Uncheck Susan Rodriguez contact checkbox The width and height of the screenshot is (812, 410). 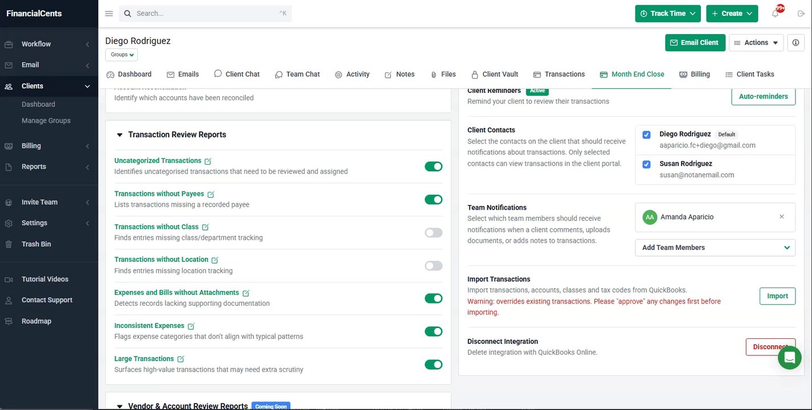pos(646,164)
